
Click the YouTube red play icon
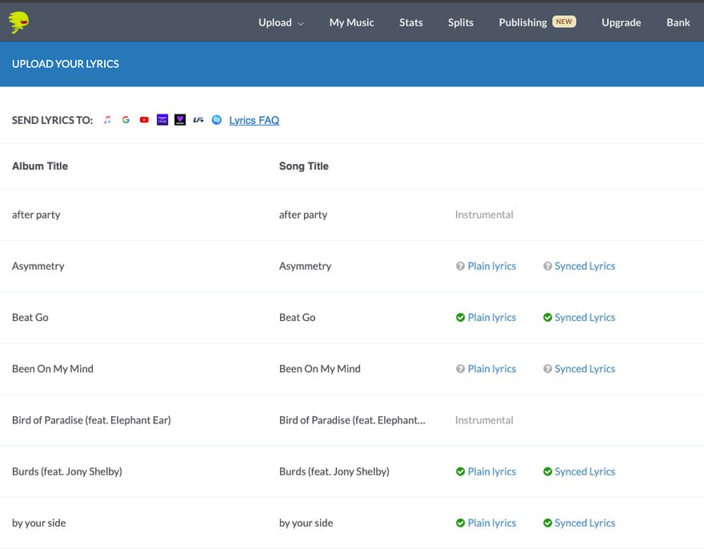click(144, 120)
